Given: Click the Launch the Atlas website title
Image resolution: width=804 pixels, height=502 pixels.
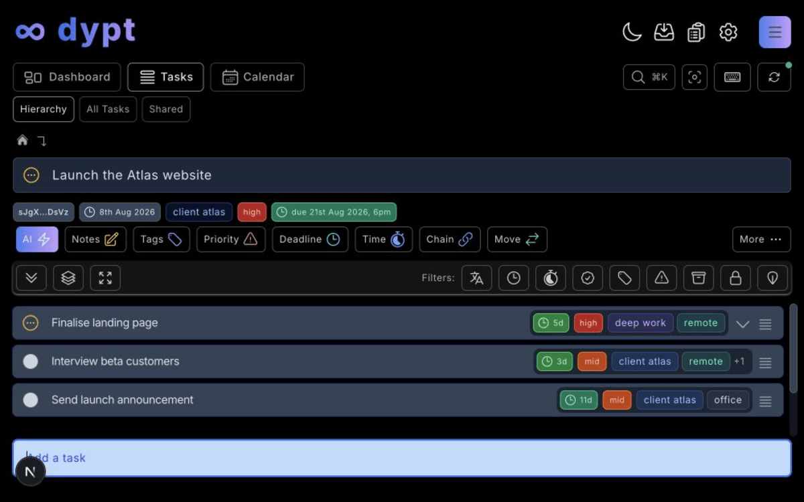Looking at the screenshot, I should pyautogui.click(x=132, y=175).
